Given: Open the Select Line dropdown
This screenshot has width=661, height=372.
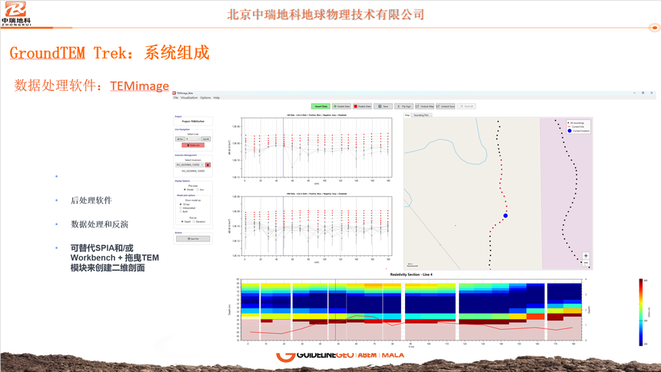Looking at the screenshot, I should (193, 139).
